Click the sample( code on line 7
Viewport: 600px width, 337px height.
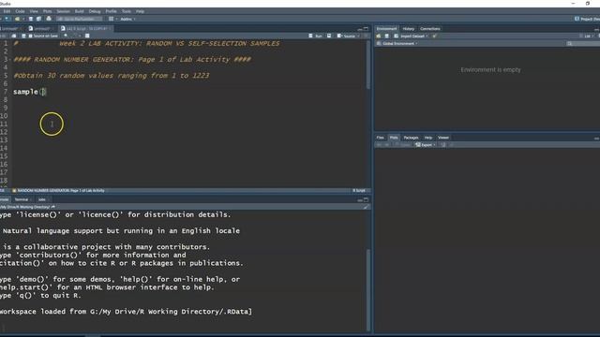tap(29, 92)
